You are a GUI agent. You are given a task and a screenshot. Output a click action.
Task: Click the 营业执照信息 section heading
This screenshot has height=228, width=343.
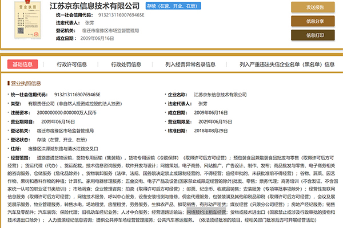[26, 83]
